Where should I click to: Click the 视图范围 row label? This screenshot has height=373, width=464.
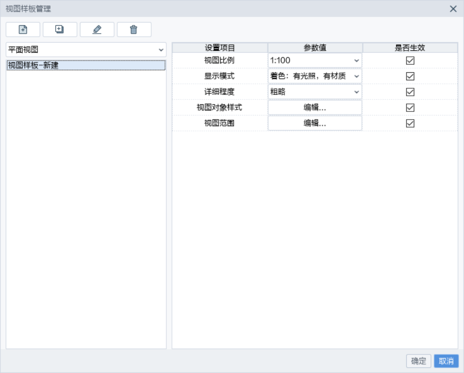pos(219,123)
